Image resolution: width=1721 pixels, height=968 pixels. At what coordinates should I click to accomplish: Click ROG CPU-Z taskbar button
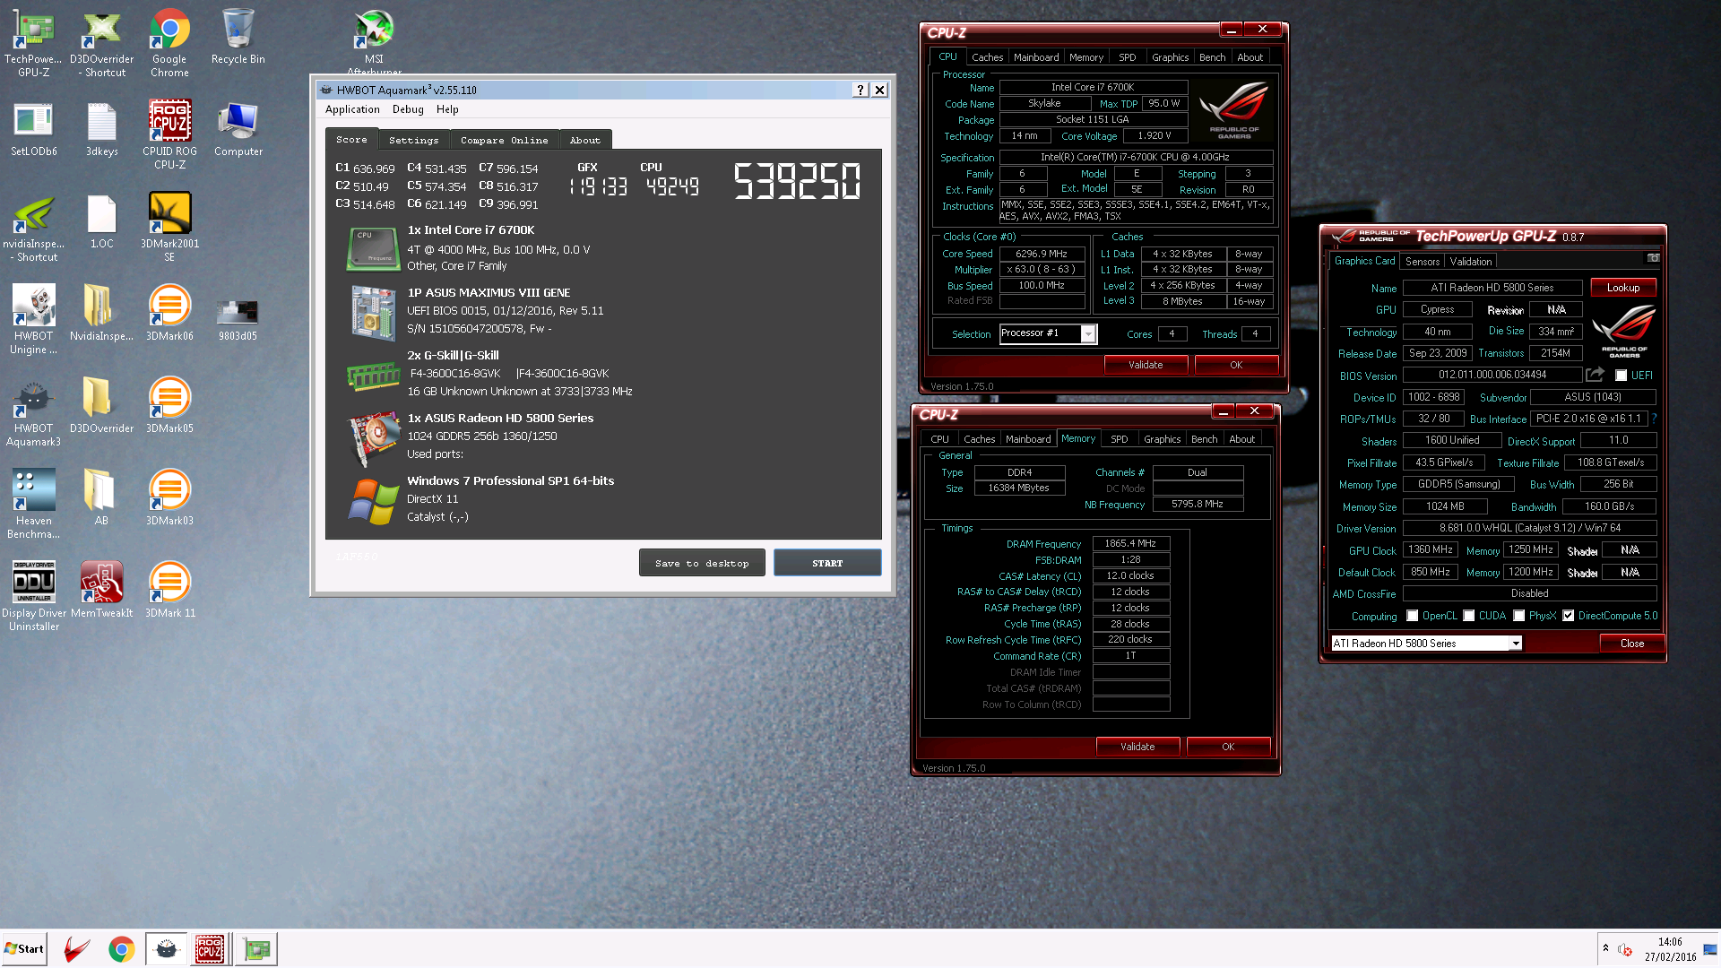tap(210, 949)
